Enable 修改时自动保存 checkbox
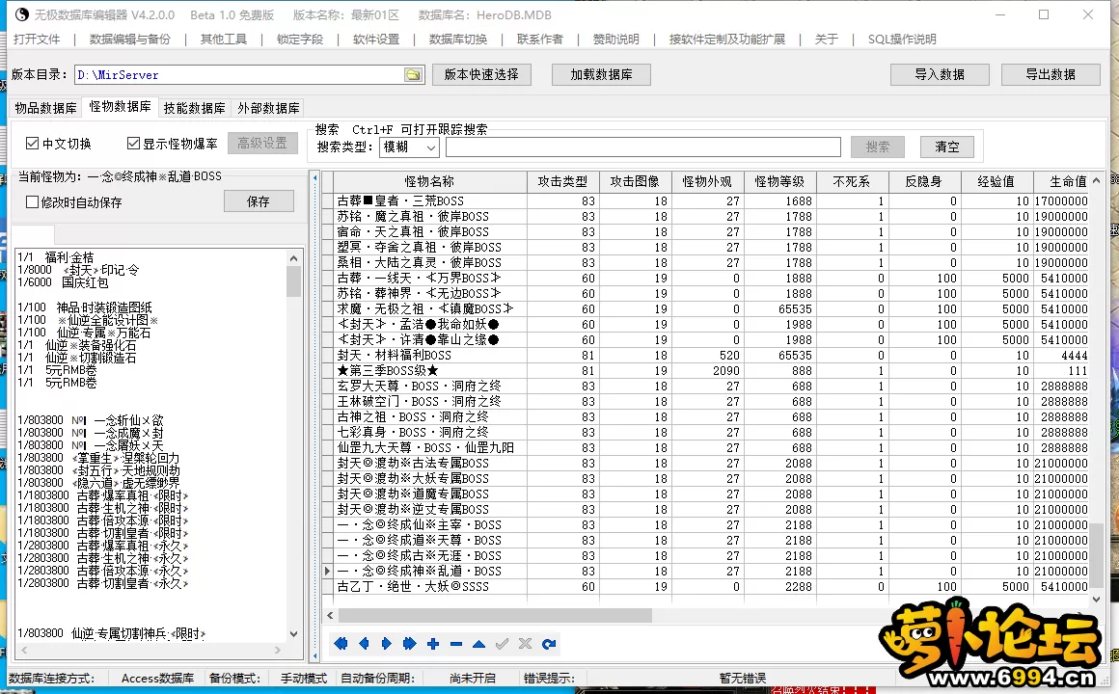Viewport: 1119px width, 694px height. pyautogui.click(x=32, y=202)
